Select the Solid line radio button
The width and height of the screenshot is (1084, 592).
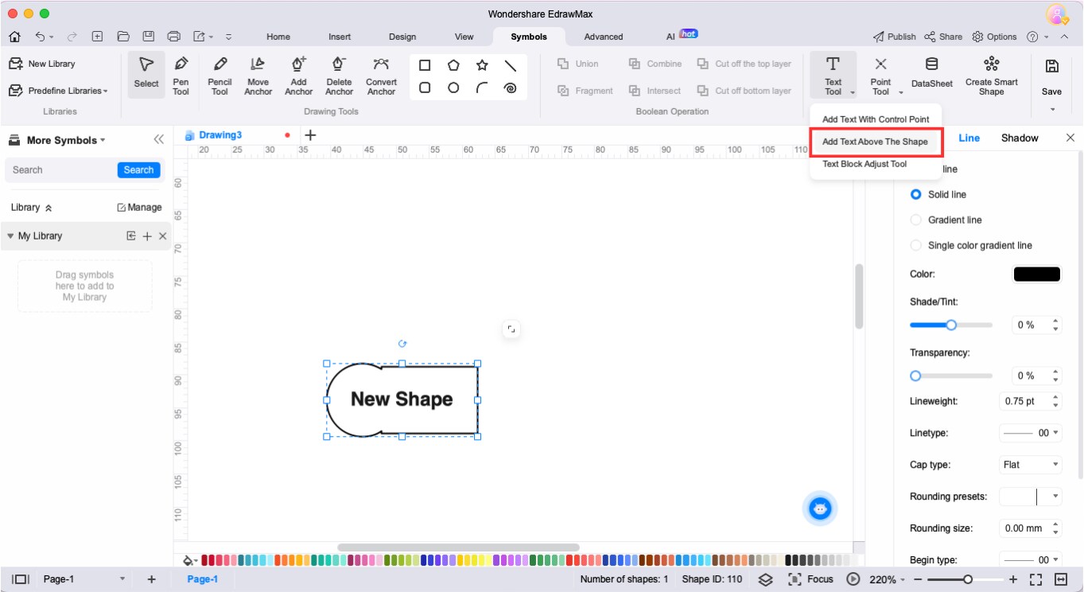pos(915,194)
